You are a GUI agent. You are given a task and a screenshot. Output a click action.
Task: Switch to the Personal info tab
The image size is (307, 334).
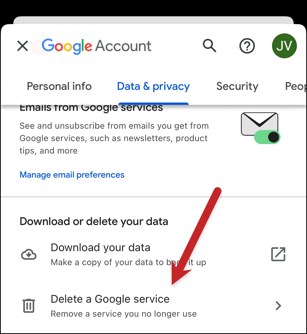pos(59,86)
